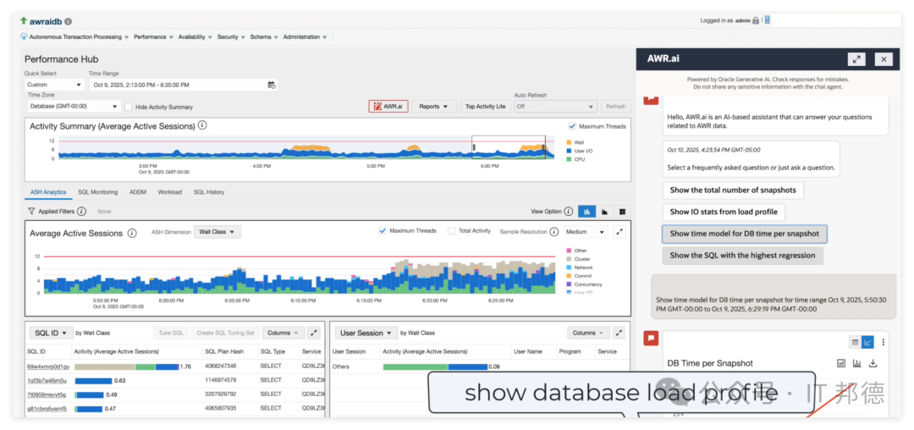Toggle Maximum Threads in Activity Summary
Viewport: 914px width, 430px height.
pyautogui.click(x=572, y=126)
